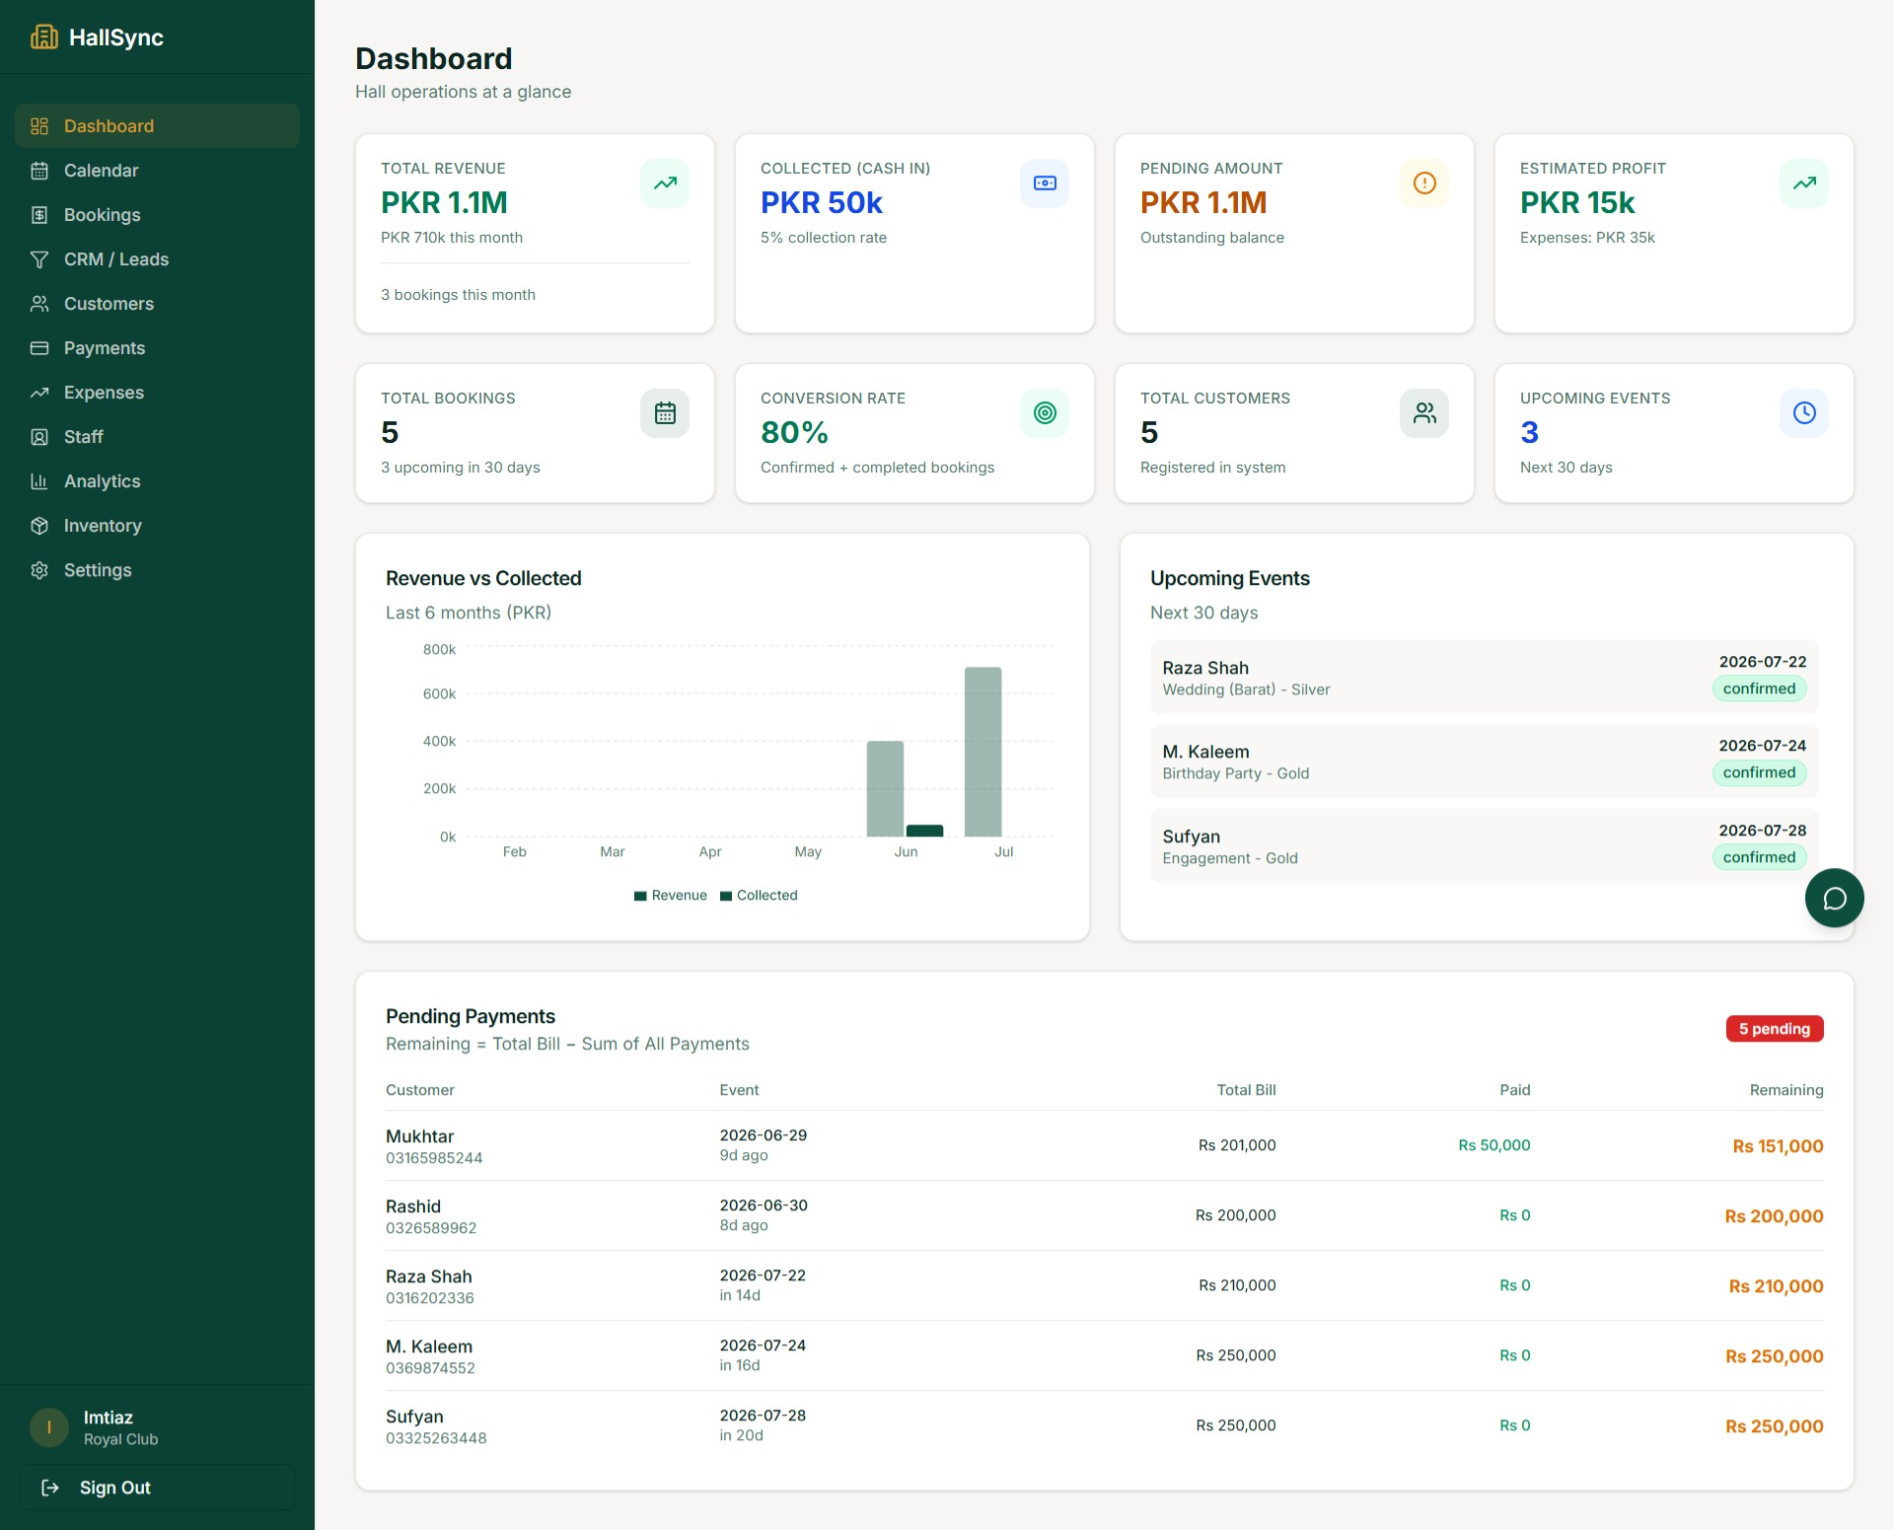Click the Remaining column header
1894x1530 pixels.
[1785, 1090]
